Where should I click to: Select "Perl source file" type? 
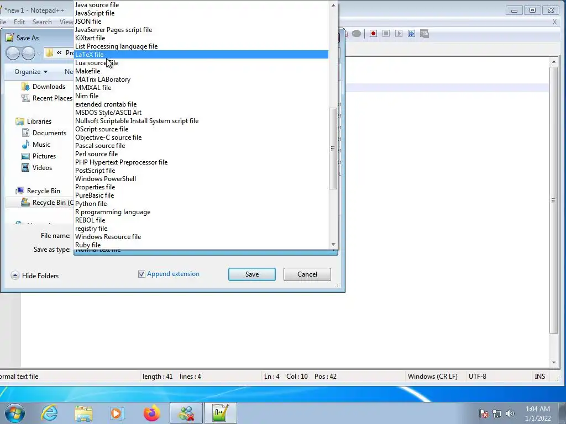(201, 154)
